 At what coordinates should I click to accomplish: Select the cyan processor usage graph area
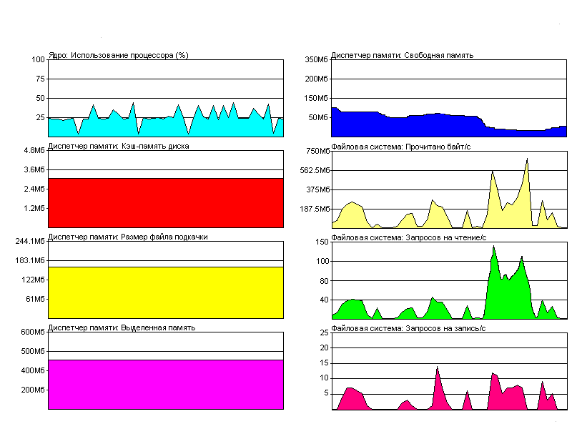pos(164,127)
